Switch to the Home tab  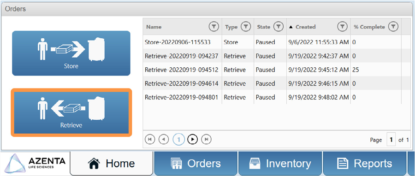(x=112, y=163)
